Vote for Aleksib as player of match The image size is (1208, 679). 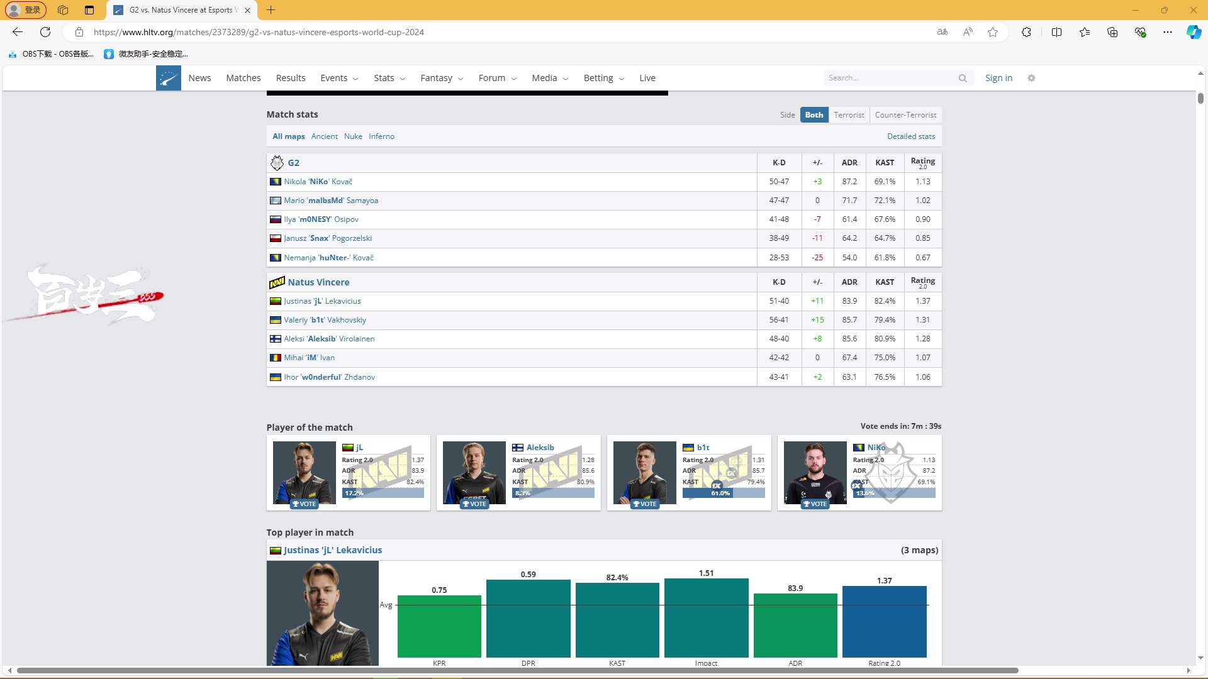(475, 504)
